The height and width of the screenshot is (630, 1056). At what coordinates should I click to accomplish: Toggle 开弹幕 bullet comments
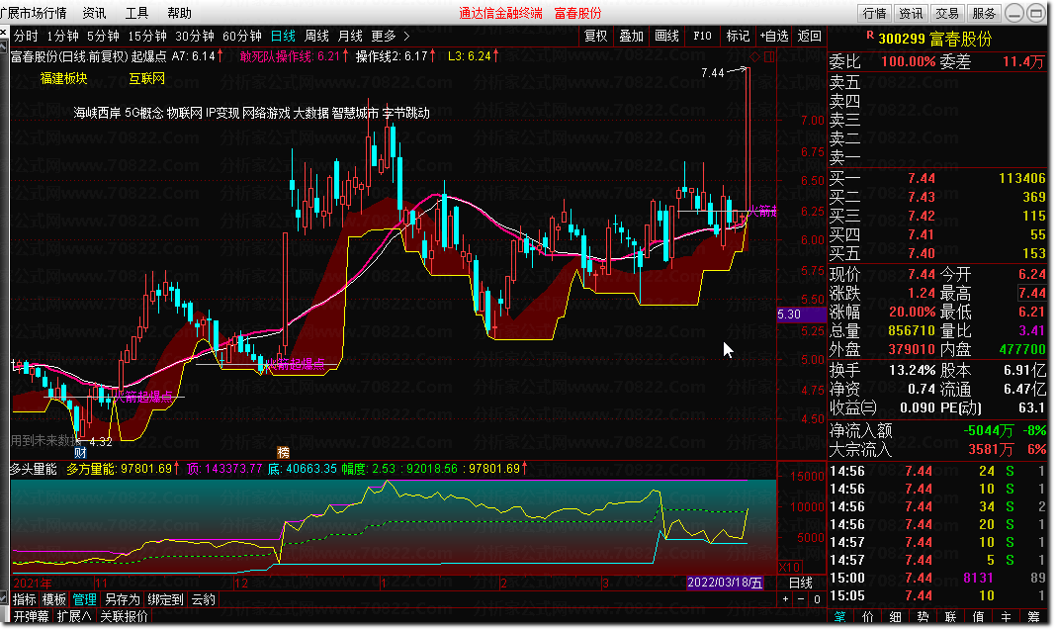(32, 616)
